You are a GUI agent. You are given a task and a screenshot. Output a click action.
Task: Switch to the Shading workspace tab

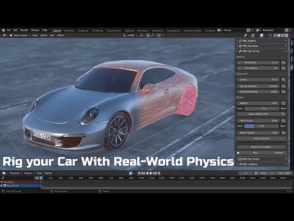[x=129, y=31]
